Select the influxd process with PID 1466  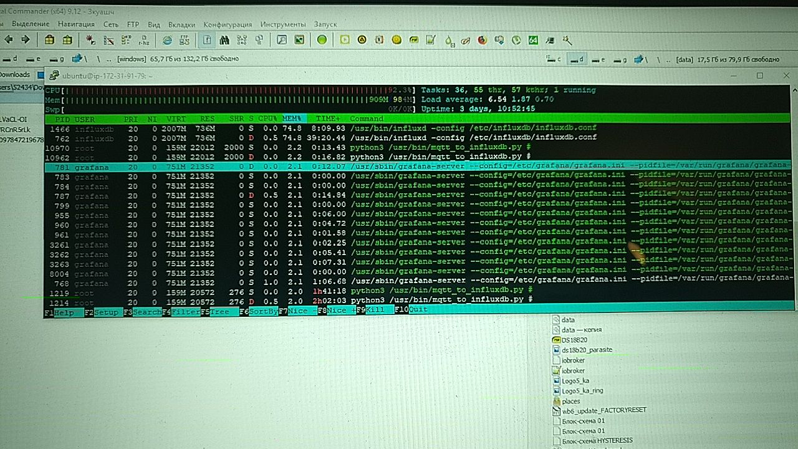point(418,128)
